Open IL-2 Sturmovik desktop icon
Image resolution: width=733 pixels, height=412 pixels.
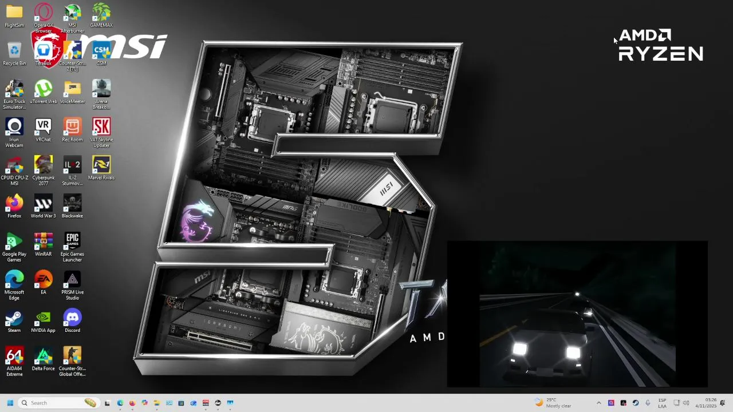(72, 171)
